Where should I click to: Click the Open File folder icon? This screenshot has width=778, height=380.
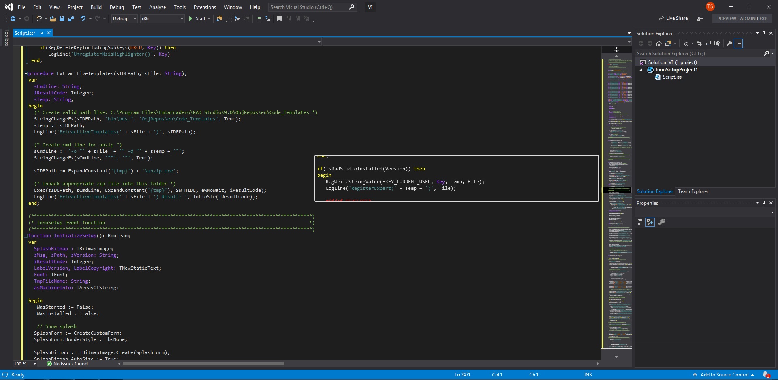[x=53, y=19]
